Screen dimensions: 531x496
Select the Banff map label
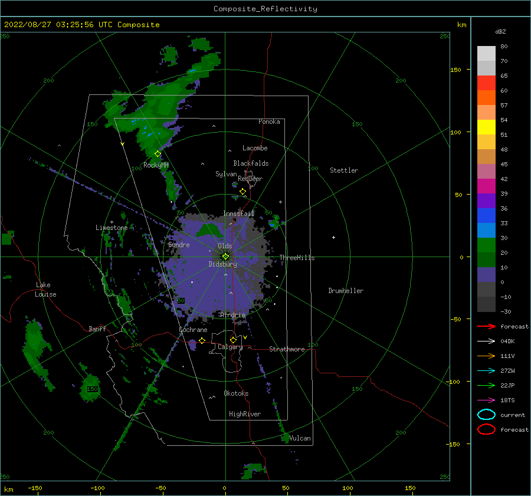pyautogui.click(x=97, y=329)
